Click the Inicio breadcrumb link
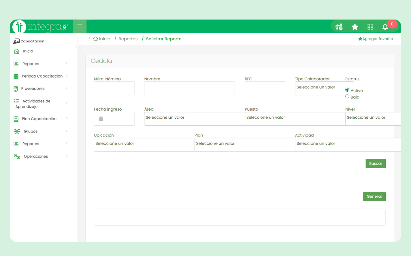The height and width of the screenshot is (256, 411). coord(105,39)
